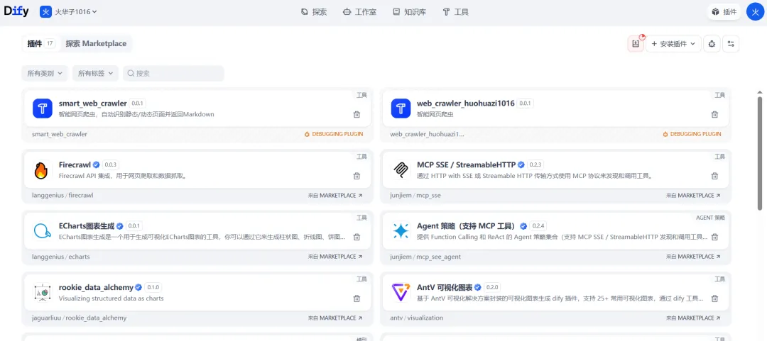Open workspace switcher 火华子1016
Screen dimensions: 767x341
(69, 12)
